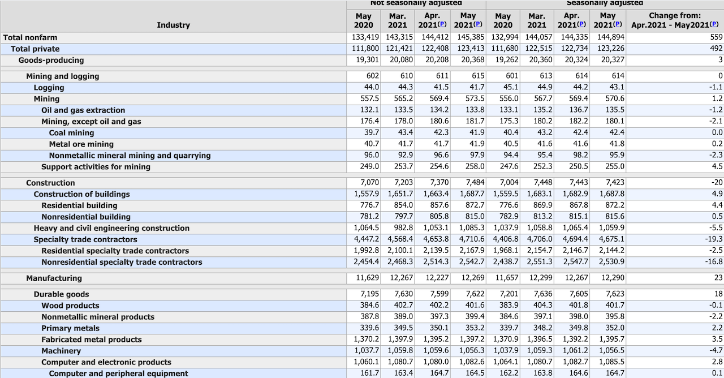Select the 'Residential building' row label
The image size is (724, 378).
pyautogui.click(x=79, y=205)
